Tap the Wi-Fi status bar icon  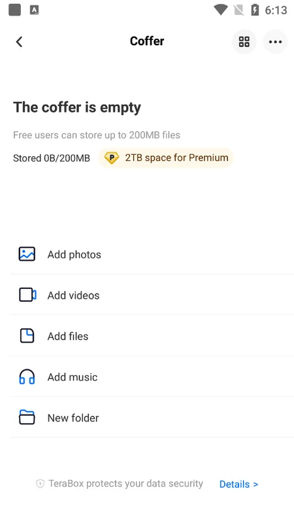pyautogui.click(x=220, y=10)
